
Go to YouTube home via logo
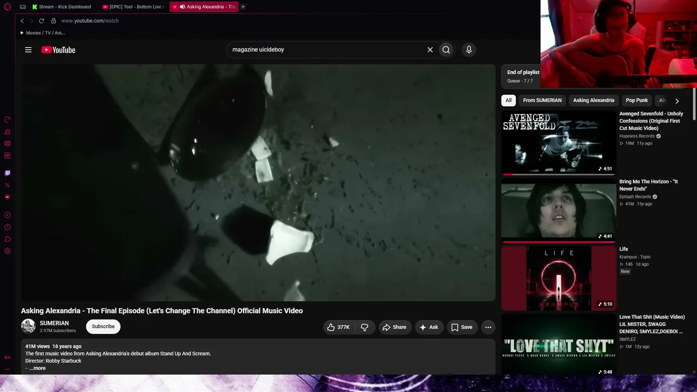point(58,50)
